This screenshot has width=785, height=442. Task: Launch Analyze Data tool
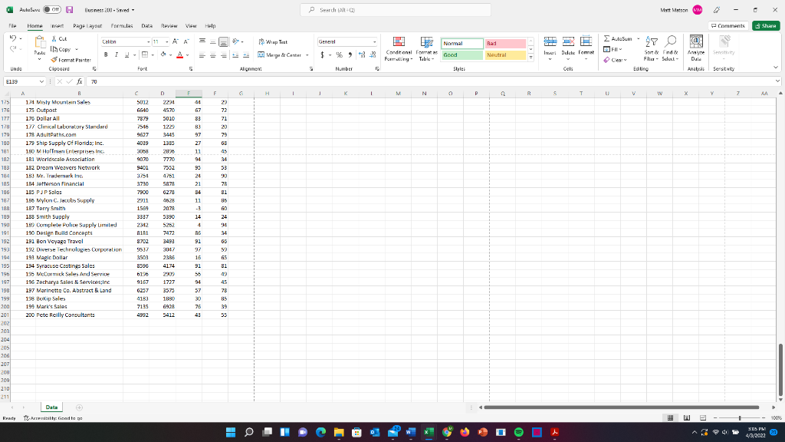(695, 48)
